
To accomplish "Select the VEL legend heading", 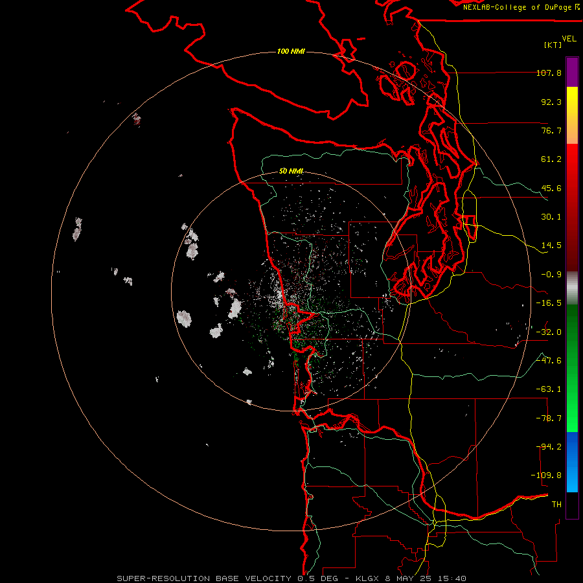I will (x=569, y=39).
